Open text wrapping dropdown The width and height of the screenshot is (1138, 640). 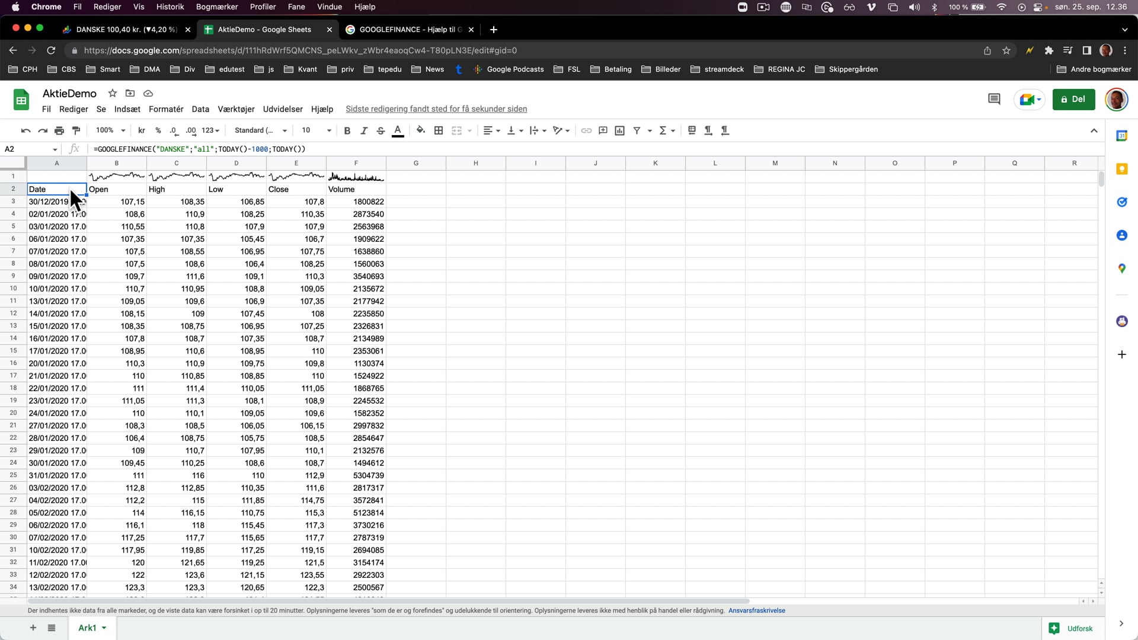tap(538, 130)
